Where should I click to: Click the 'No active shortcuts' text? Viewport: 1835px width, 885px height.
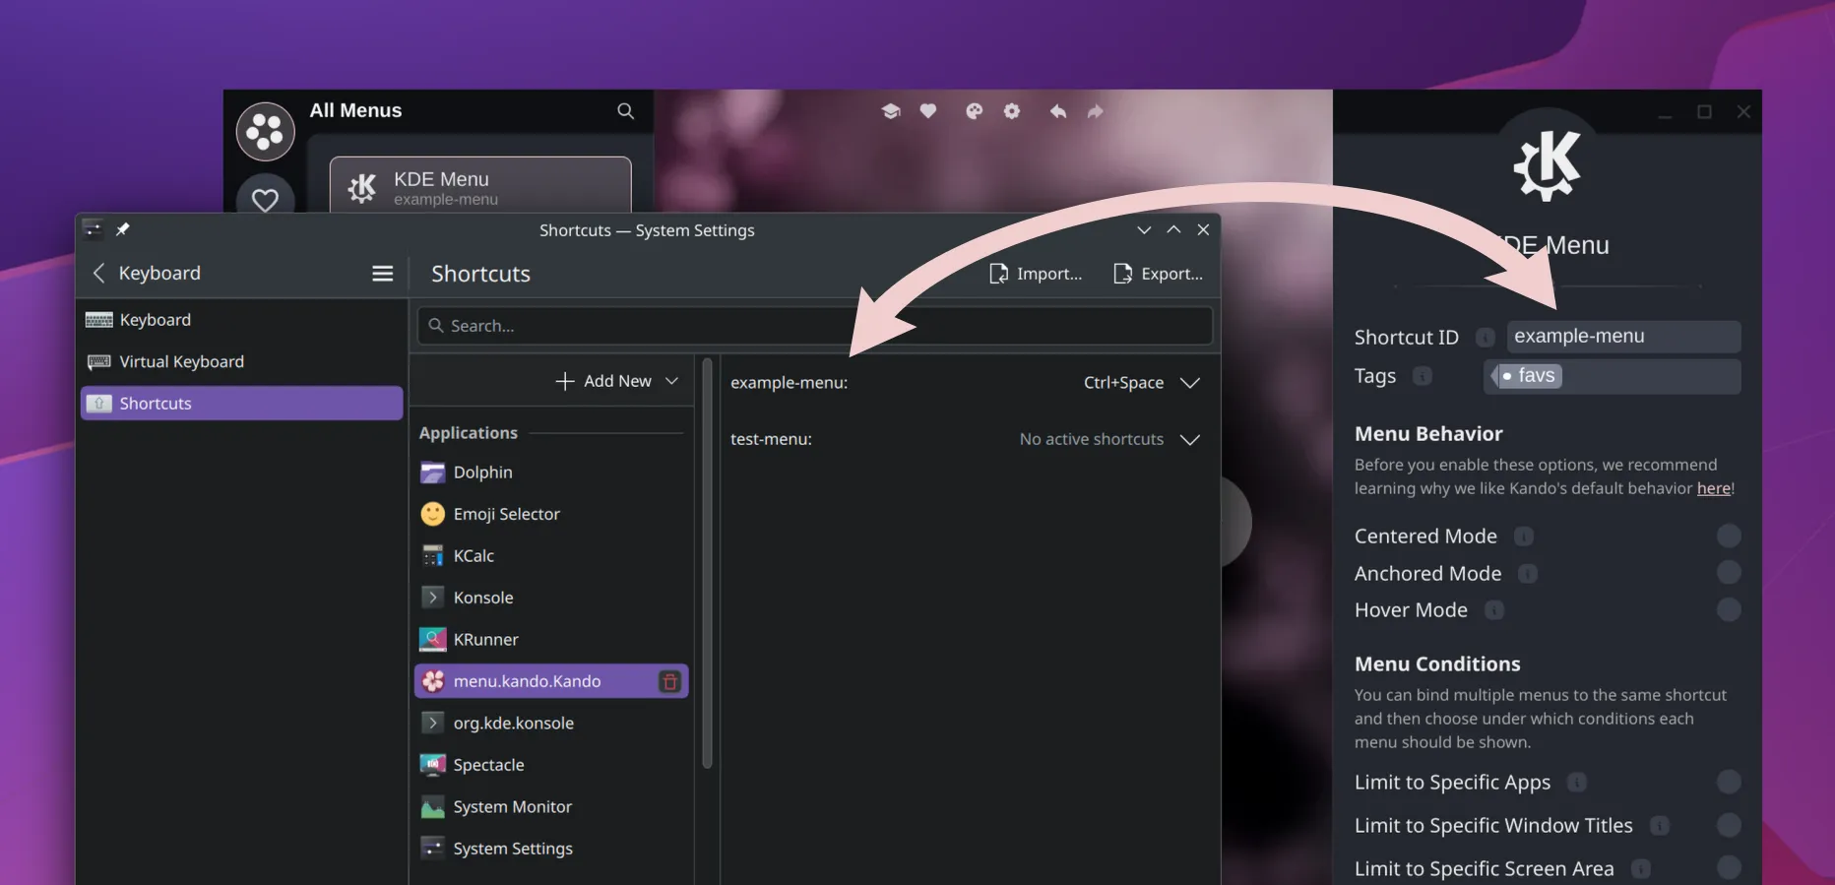[x=1091, y=439]
